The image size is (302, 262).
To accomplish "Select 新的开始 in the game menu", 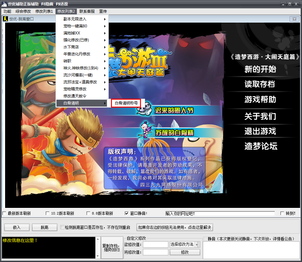I will pos(260,69).
